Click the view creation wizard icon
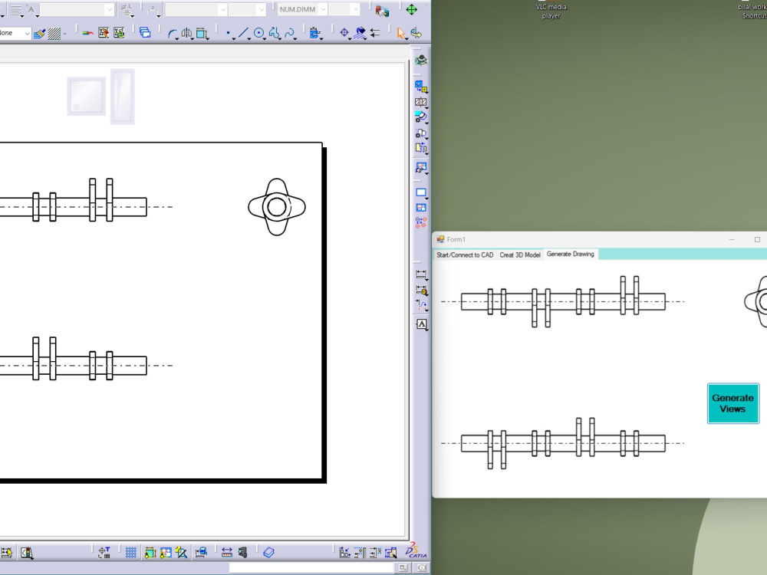This screenshot has width=767, height=575. tap(420, 168)
